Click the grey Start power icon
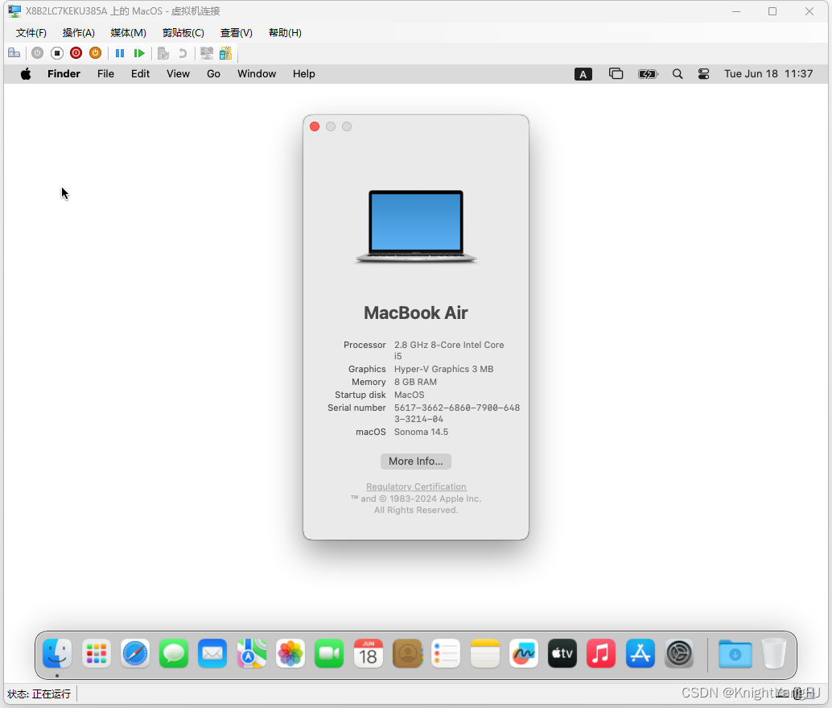 point(37,53)
